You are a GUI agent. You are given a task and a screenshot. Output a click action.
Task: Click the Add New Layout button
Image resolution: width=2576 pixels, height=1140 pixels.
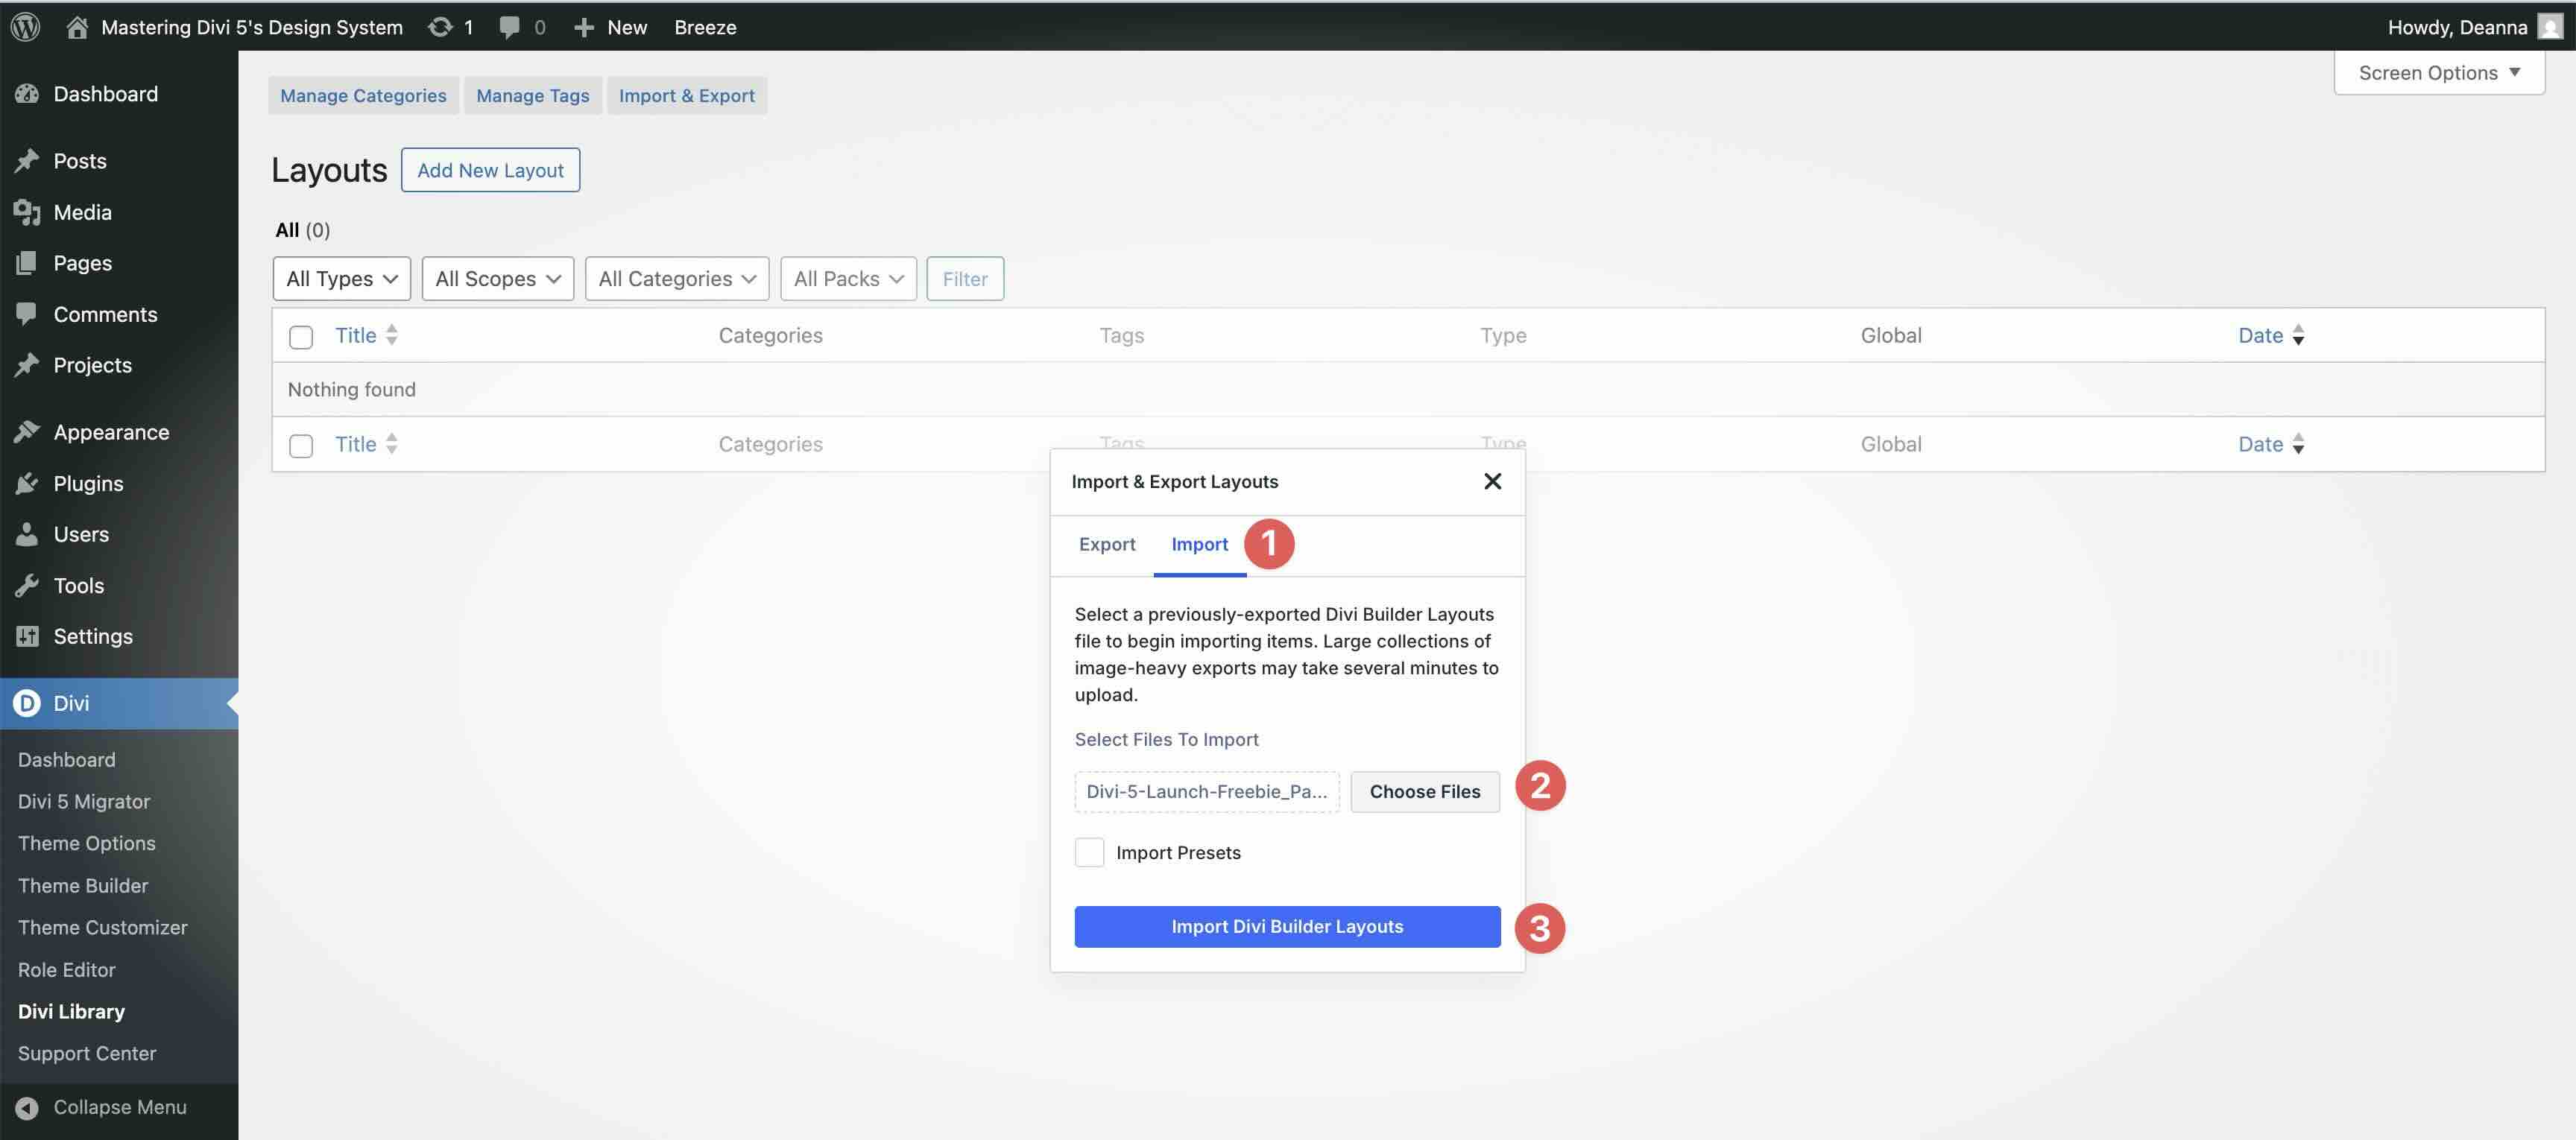coord(490,170)
